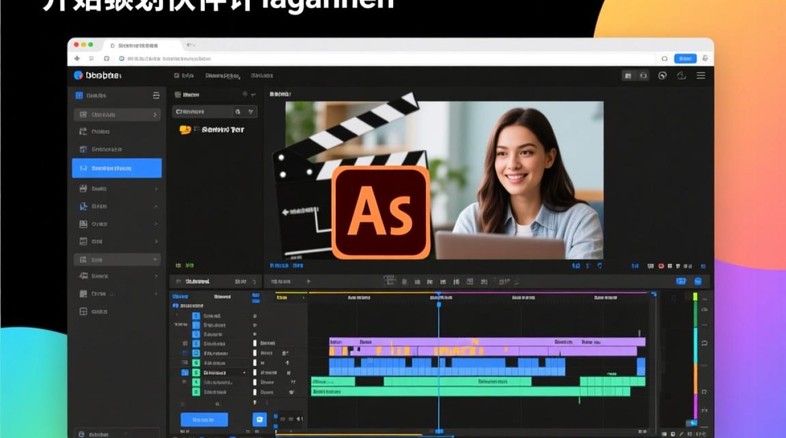Expand the chevron on the upper gray sidebar row
The image size is (786, 438).
(x=155, y=115)
